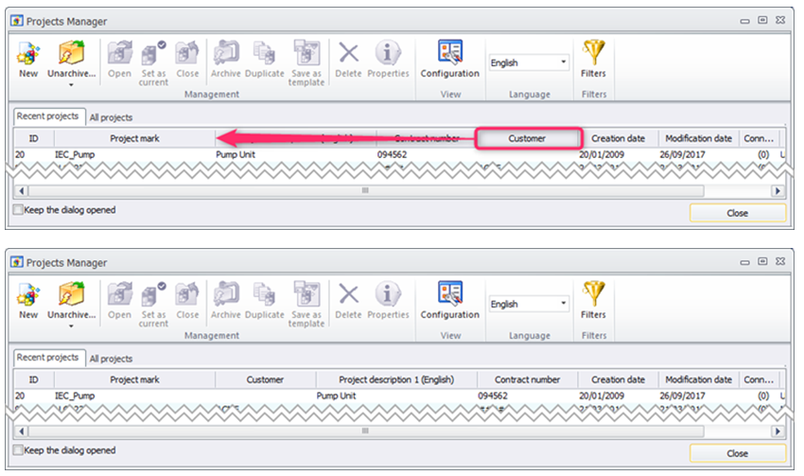The width and height of the screenshot is (804, 476).
Task: Click Unarchive icon in lower Projects Manager
Action: coord(71,295)
